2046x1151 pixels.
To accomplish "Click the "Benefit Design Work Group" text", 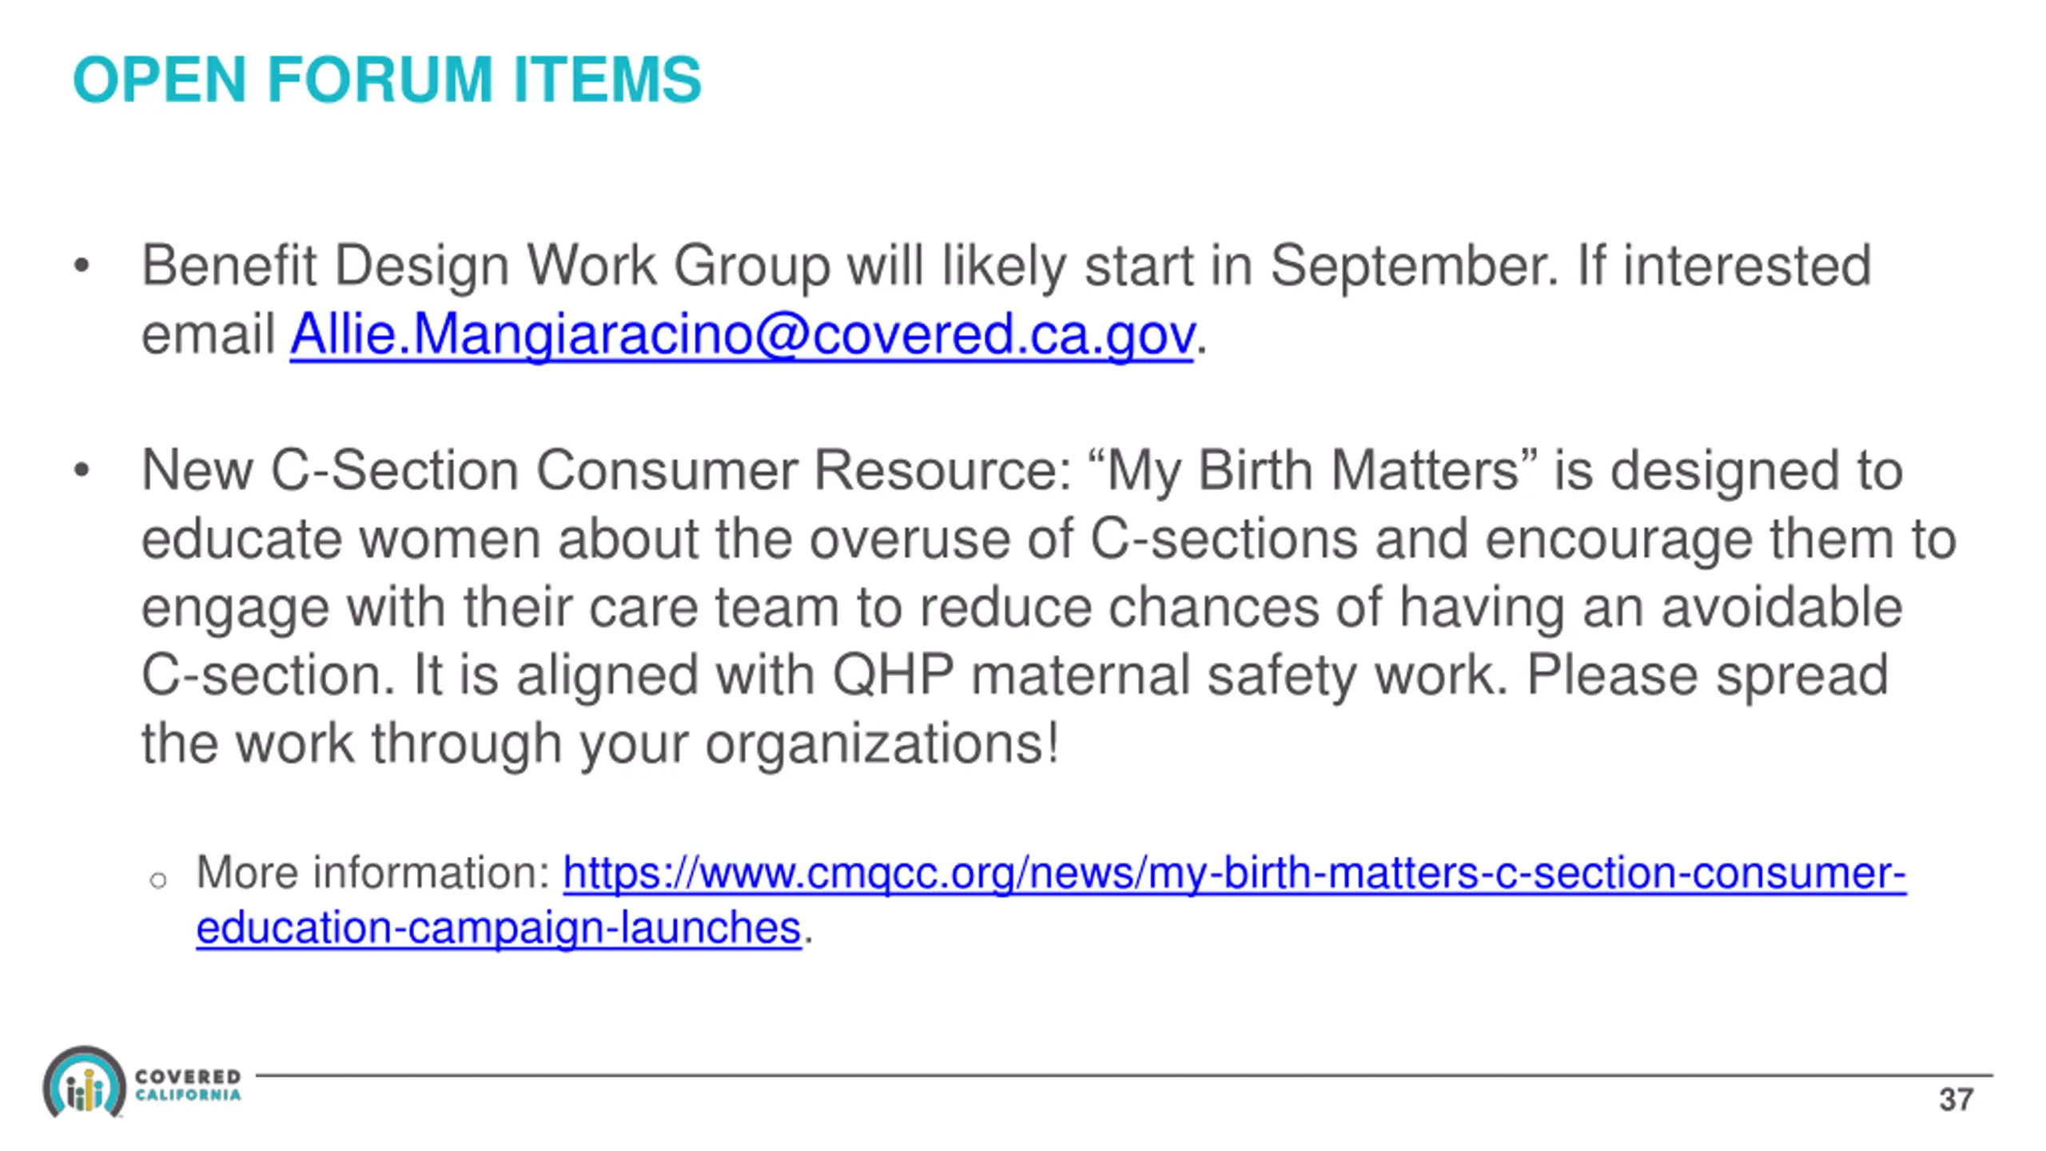I will point(486,266).
